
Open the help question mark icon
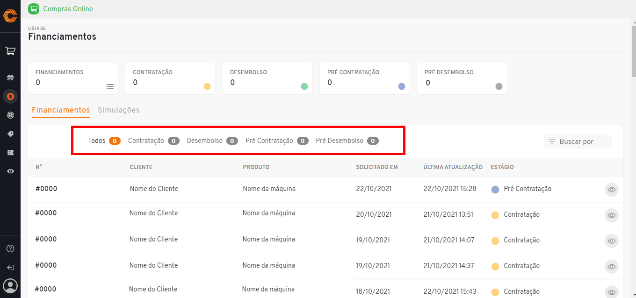pos(10,248)
